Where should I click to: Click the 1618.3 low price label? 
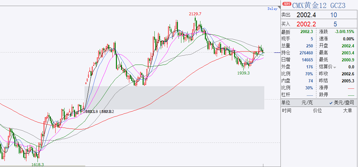click(x=38, y=164)
